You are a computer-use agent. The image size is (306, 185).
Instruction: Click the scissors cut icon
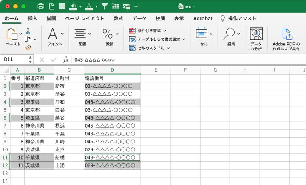(x=28, y=31)
